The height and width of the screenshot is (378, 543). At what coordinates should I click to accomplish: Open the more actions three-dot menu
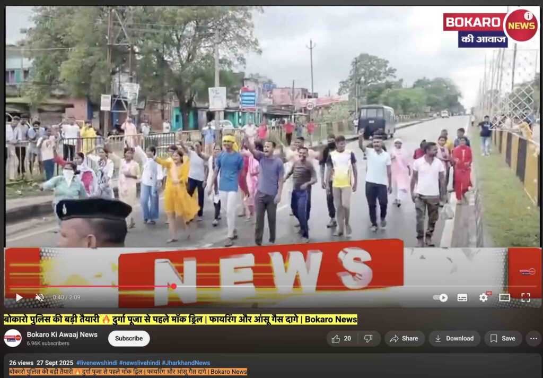coord(533,339)
